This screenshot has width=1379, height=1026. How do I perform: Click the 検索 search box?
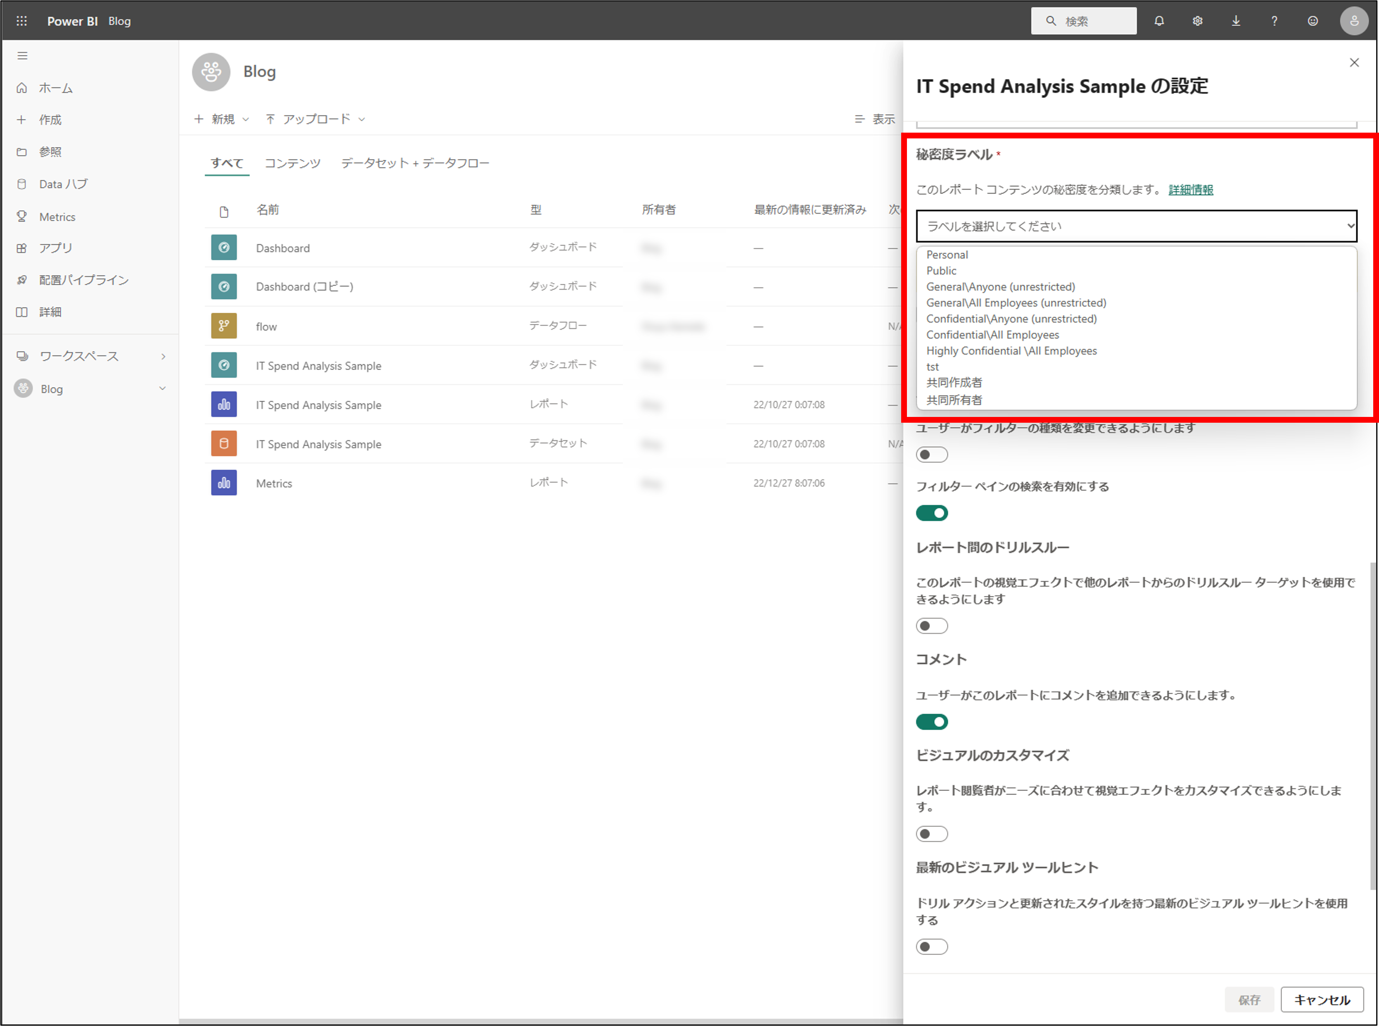[x=1084, y=21]
